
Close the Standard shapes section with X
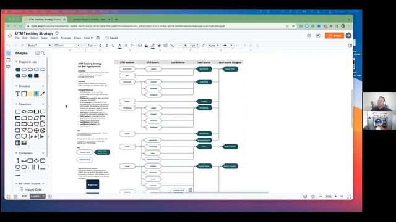click(43, 86)
